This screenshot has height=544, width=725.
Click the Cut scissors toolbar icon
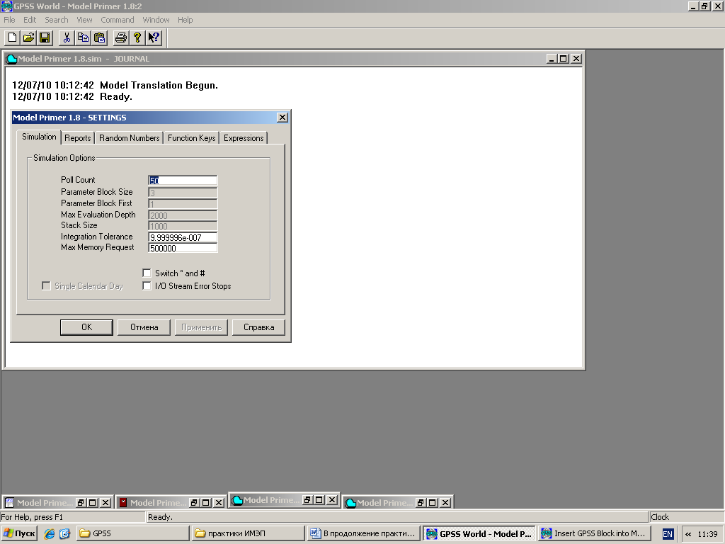[67, 38]
